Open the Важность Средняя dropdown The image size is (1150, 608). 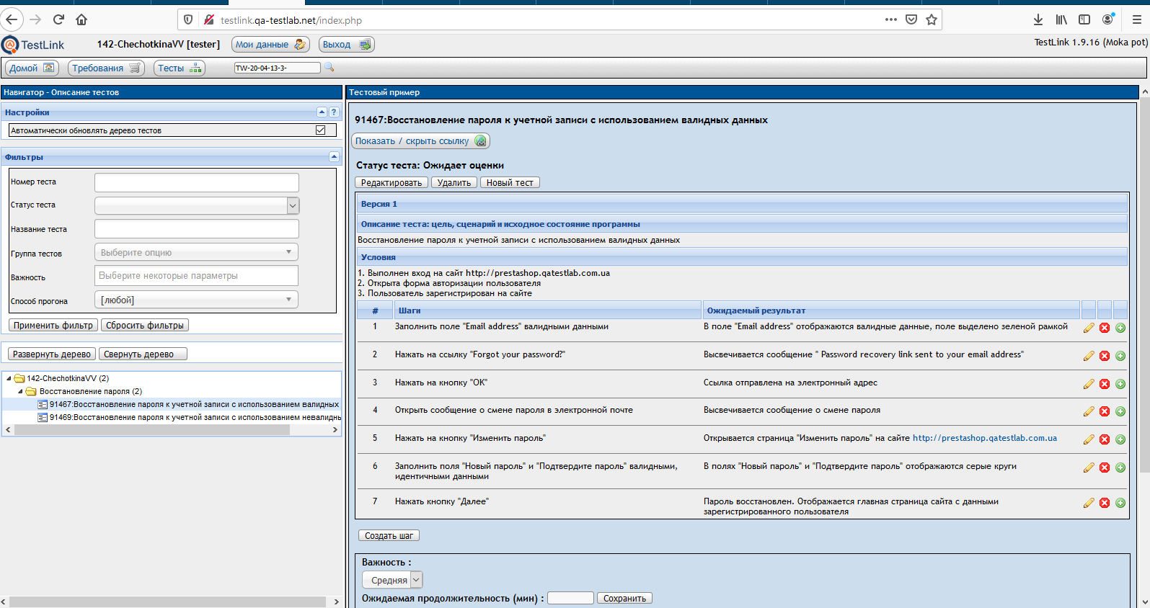[x=392, y=580]
